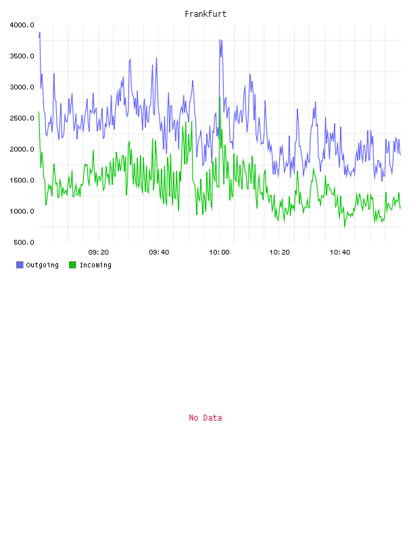Click the 10:40 time axis label
The image size is (411, 551).
[x=340, y=253]
